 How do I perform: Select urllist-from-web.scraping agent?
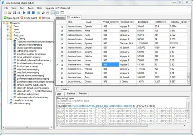pyautogui.click(x=28, y=94)
